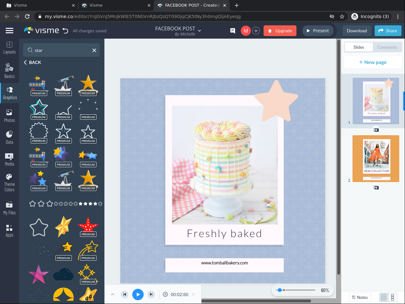Click the Visme logo
Viewport: 405px width, 304px height.
[x=41, y=30]
